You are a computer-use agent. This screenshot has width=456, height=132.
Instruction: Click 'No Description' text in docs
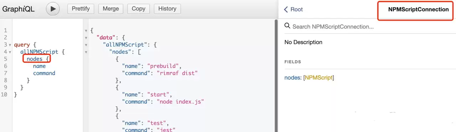coord(303,42)
